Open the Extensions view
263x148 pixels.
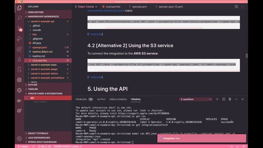click(x=19, y=49)
